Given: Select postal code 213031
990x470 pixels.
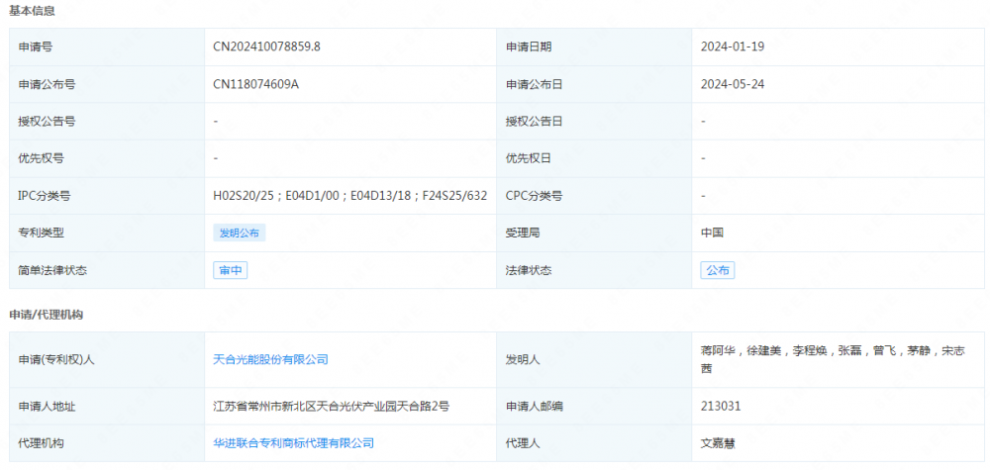Looking at the screenshot, I should click(x=721, y=407).
